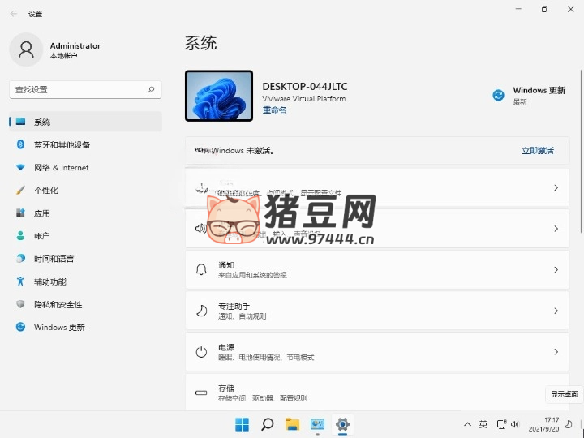Select 辅助功能 accessibility in sidebar
This screenshot has height=438, width=584.
(x=50, y=281)
